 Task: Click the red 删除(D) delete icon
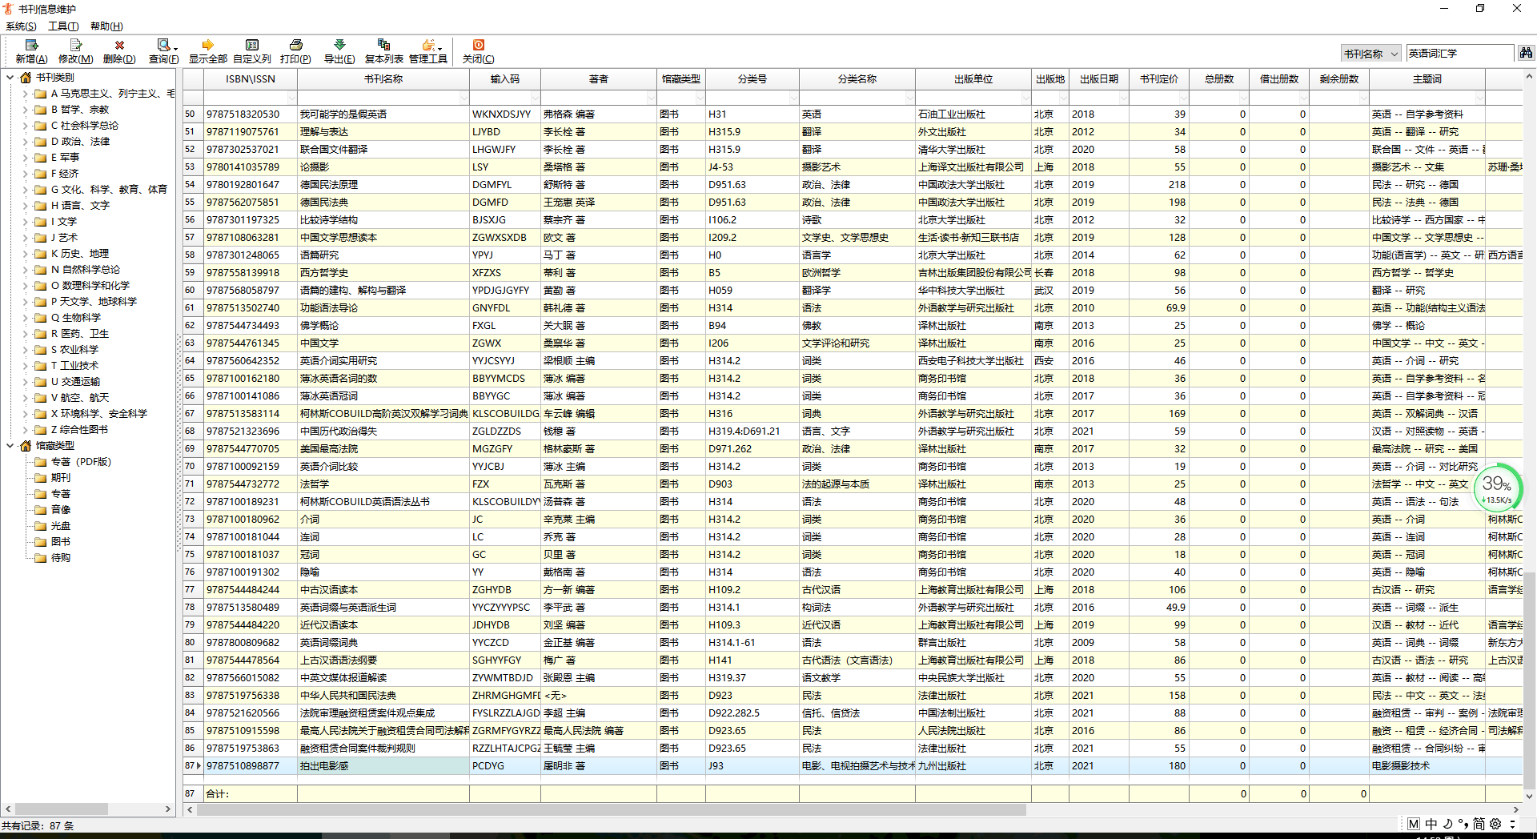(x=119, y=46)
